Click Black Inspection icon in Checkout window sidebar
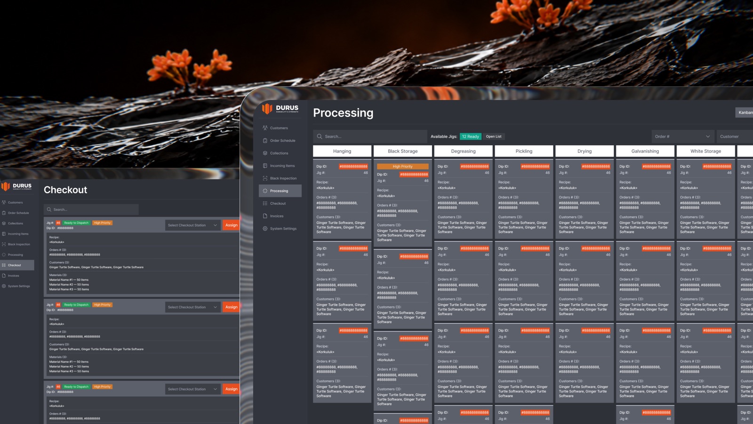This screenshot has height=424, width=753. (x=4, y=244)
